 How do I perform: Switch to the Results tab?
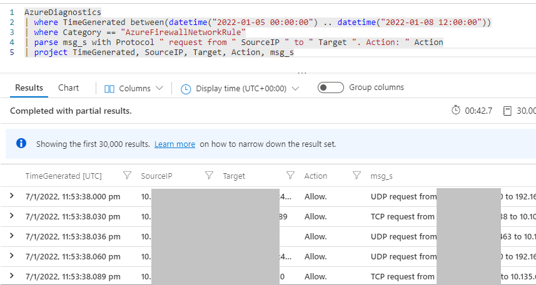(29, 88)
